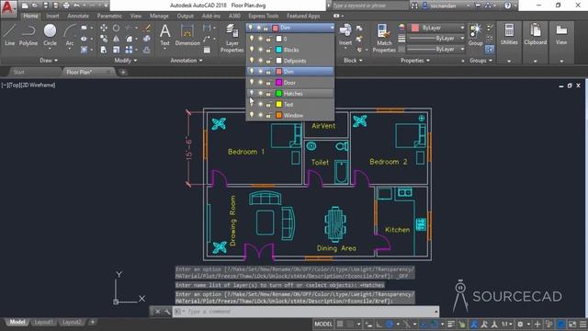588x331 pixels.
Task: Open the Manage ribbon tab
Action: pyautogui.click(x=159, y=16)
